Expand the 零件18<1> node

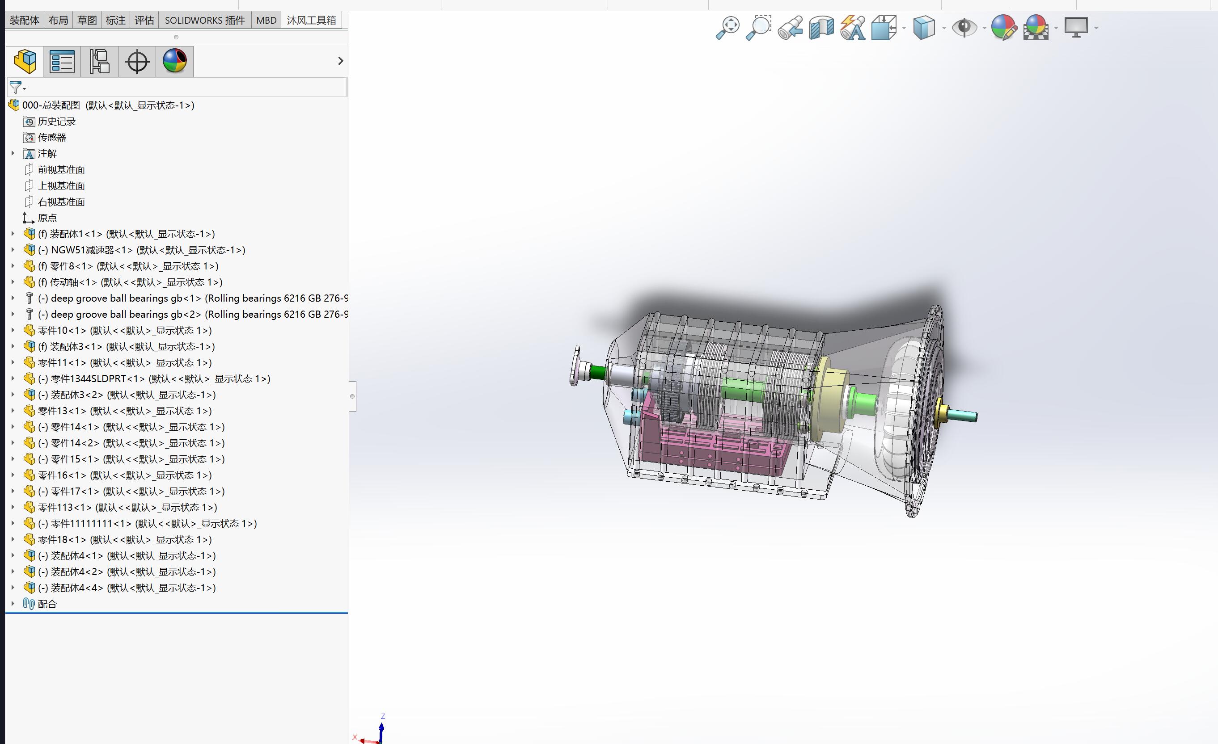point(13,539)
